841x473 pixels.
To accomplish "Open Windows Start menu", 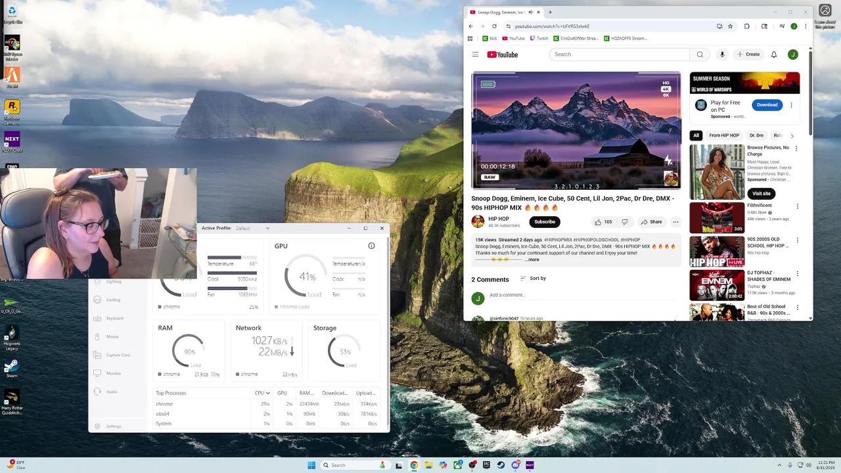I will 311,465.
